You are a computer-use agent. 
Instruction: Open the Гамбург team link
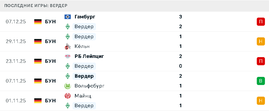[85, 17]
